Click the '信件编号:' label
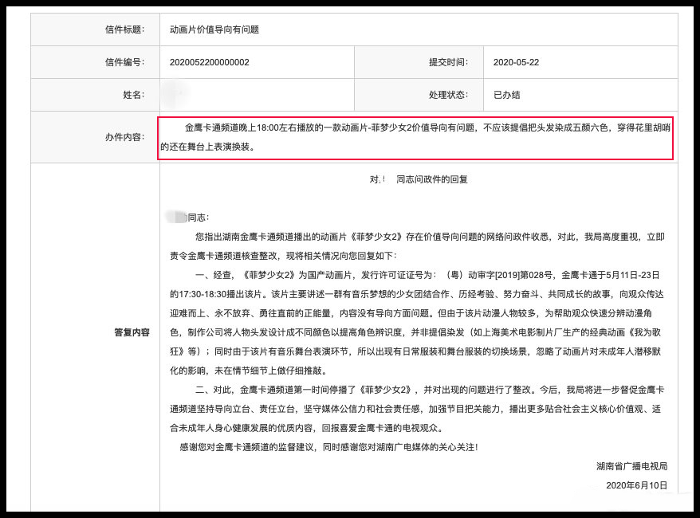 pos(124,62)
